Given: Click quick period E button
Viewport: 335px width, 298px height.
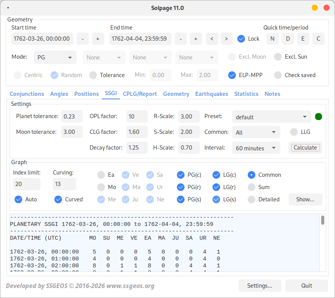Looking at the screenshot, I should (303, 39).
